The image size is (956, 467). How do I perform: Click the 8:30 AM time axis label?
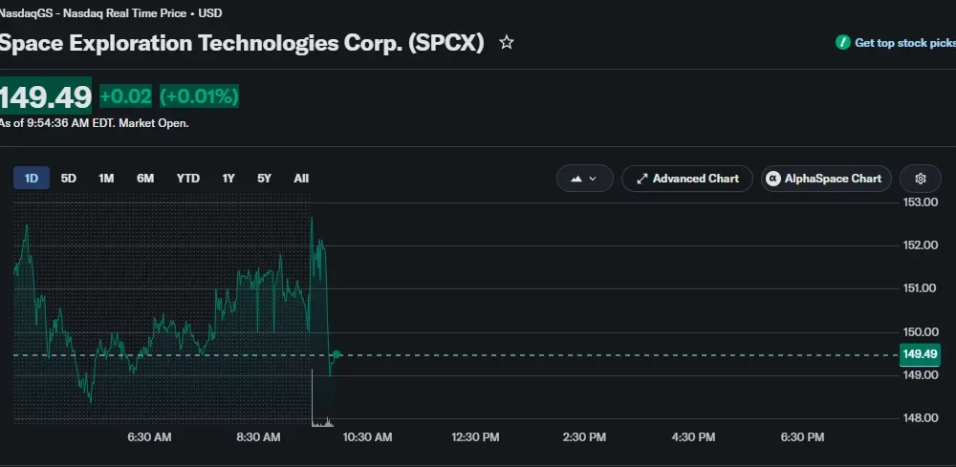(x=258, y=437)
